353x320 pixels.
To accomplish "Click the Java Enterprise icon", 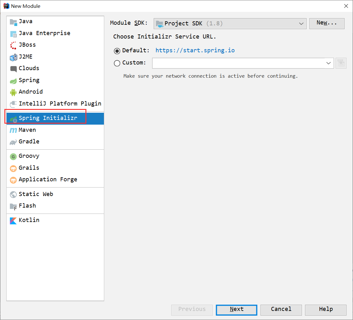I will click(13, 34).
